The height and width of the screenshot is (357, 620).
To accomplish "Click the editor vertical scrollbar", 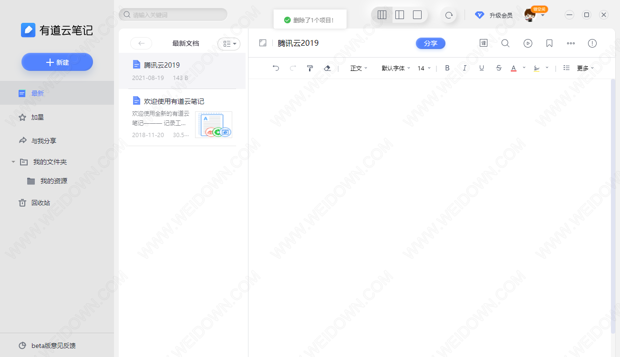I will (613, 206).
